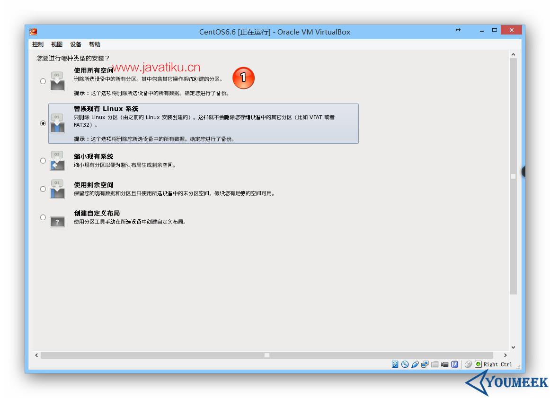Viewport: 550px width, 398px height.
Task: Choose the 缩小现有系统 radio button
Action: pyautogui.click(x=43, y=161)
